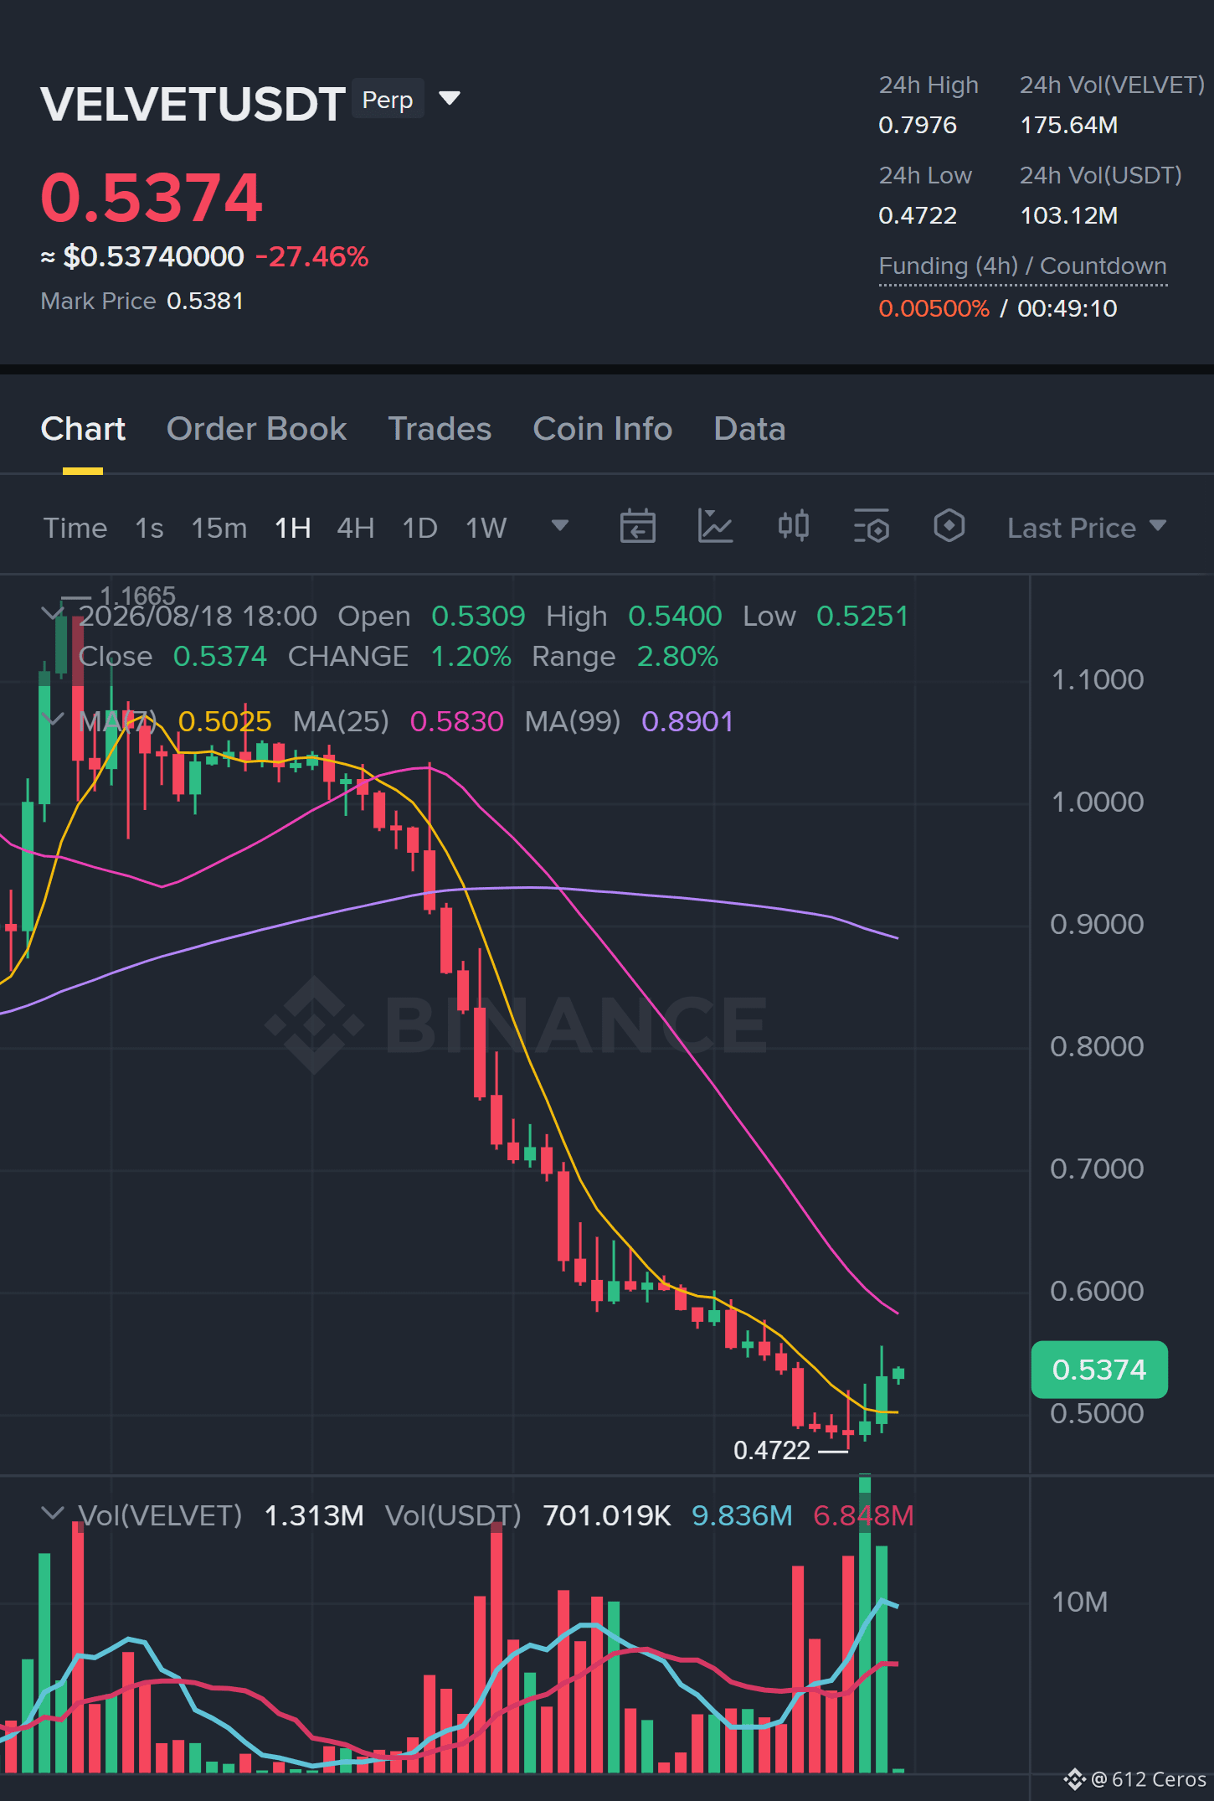Image resolution: width=1214 pixels, height=1801 pixels.
Task: Click the 24h High value 0.7976
Action: [918, 125]
